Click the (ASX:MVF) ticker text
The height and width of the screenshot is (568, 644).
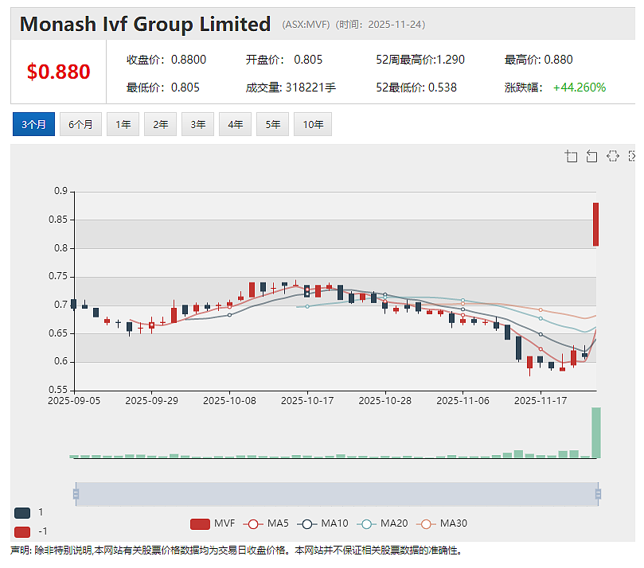(306, 25)
